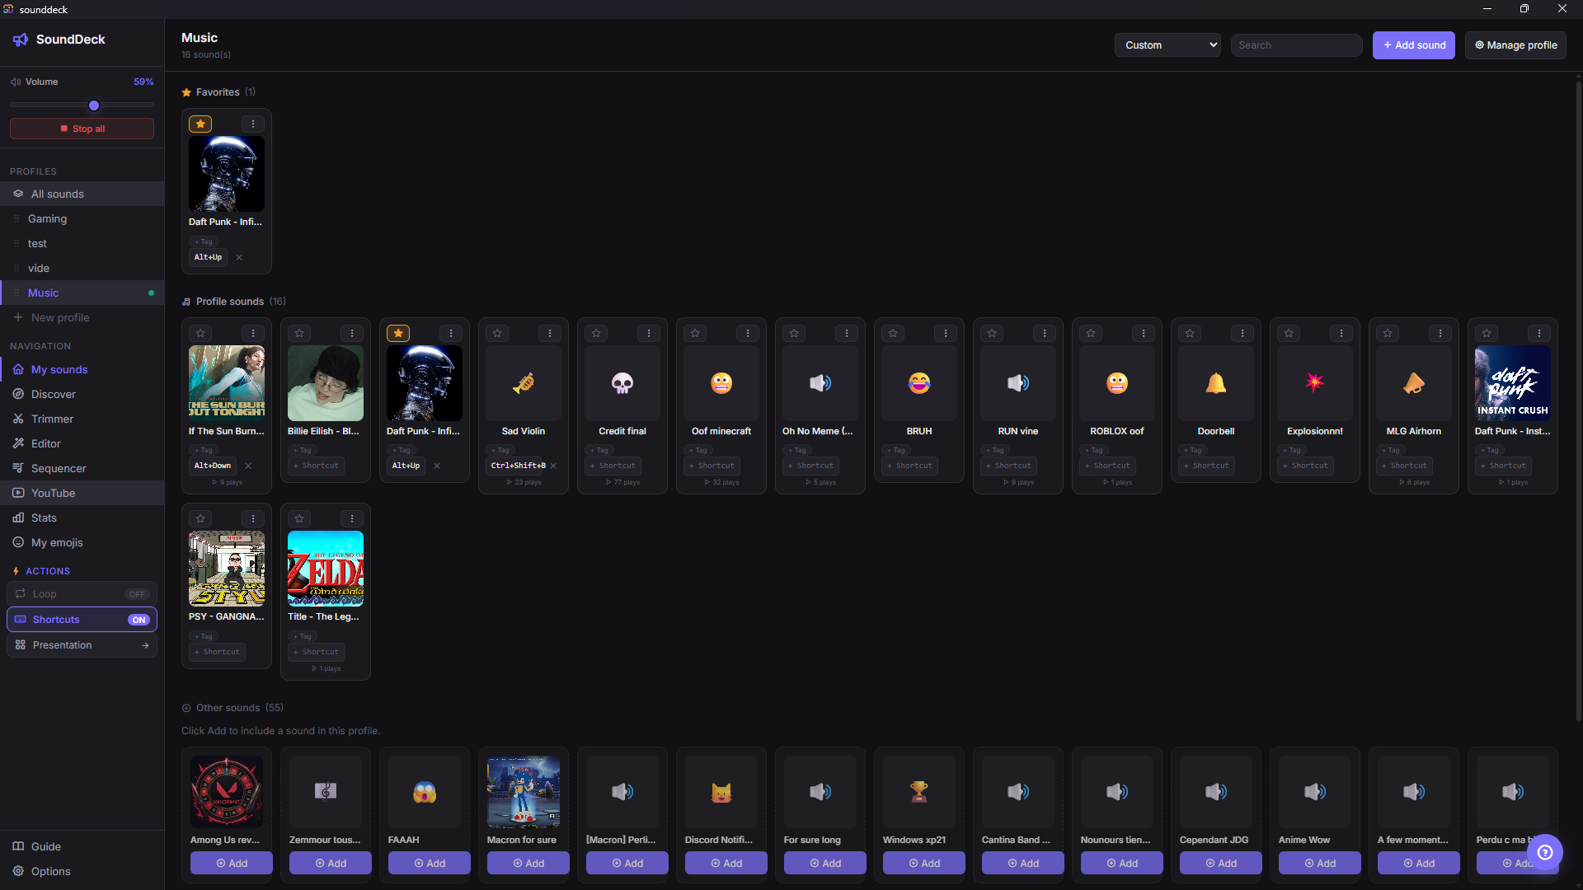The height and width of the screenshot is (890, 1583).
Task: Open the Sequencer page
Action: (82, 468)
